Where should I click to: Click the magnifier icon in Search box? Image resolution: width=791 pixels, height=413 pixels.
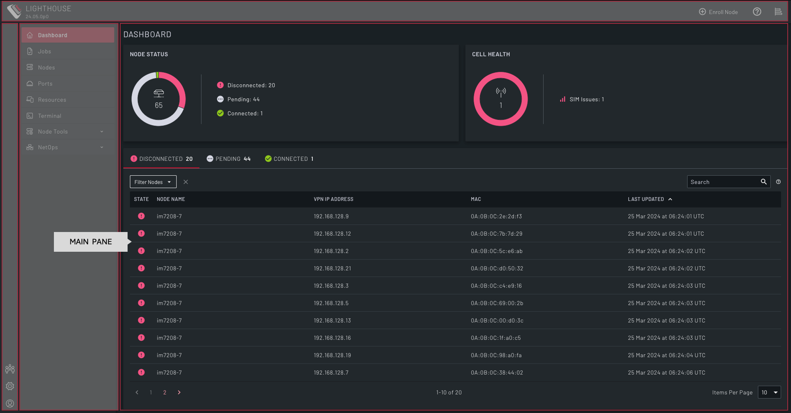763,182
